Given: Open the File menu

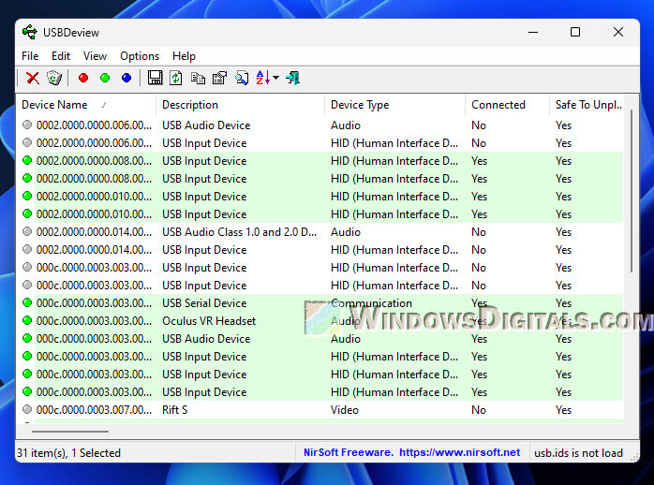Looking at the screenshot, I should tap(30, 56).
